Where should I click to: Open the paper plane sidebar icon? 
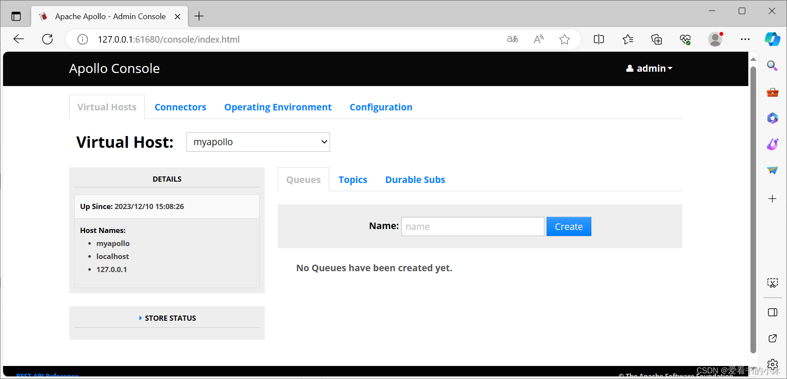tap(772, 170)
